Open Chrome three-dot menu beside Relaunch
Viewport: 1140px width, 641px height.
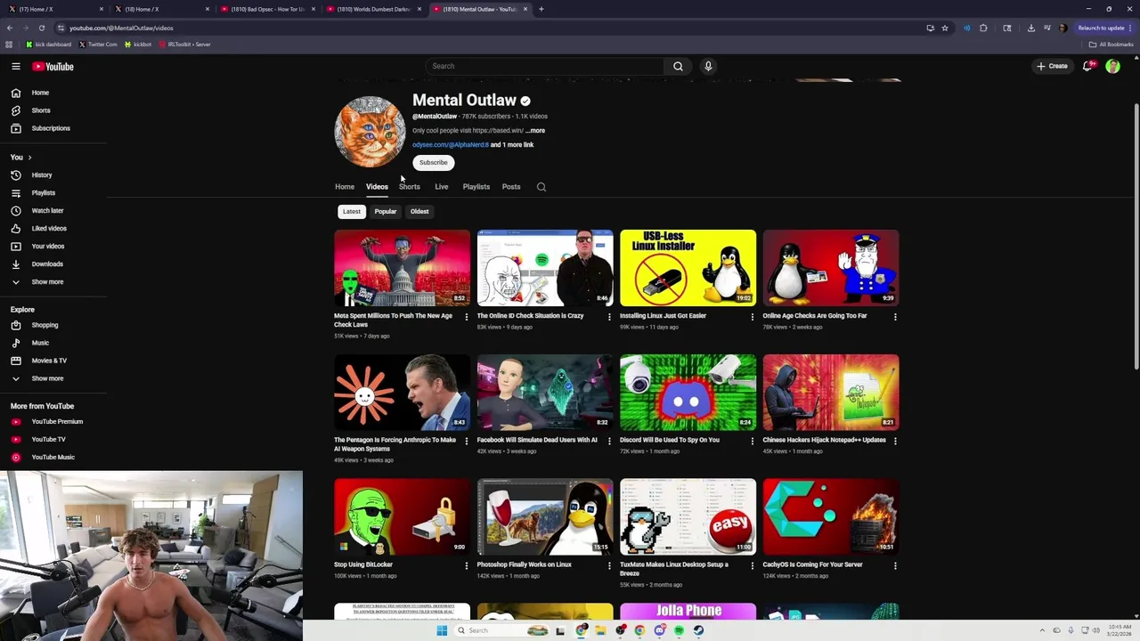click(1131, 28)
